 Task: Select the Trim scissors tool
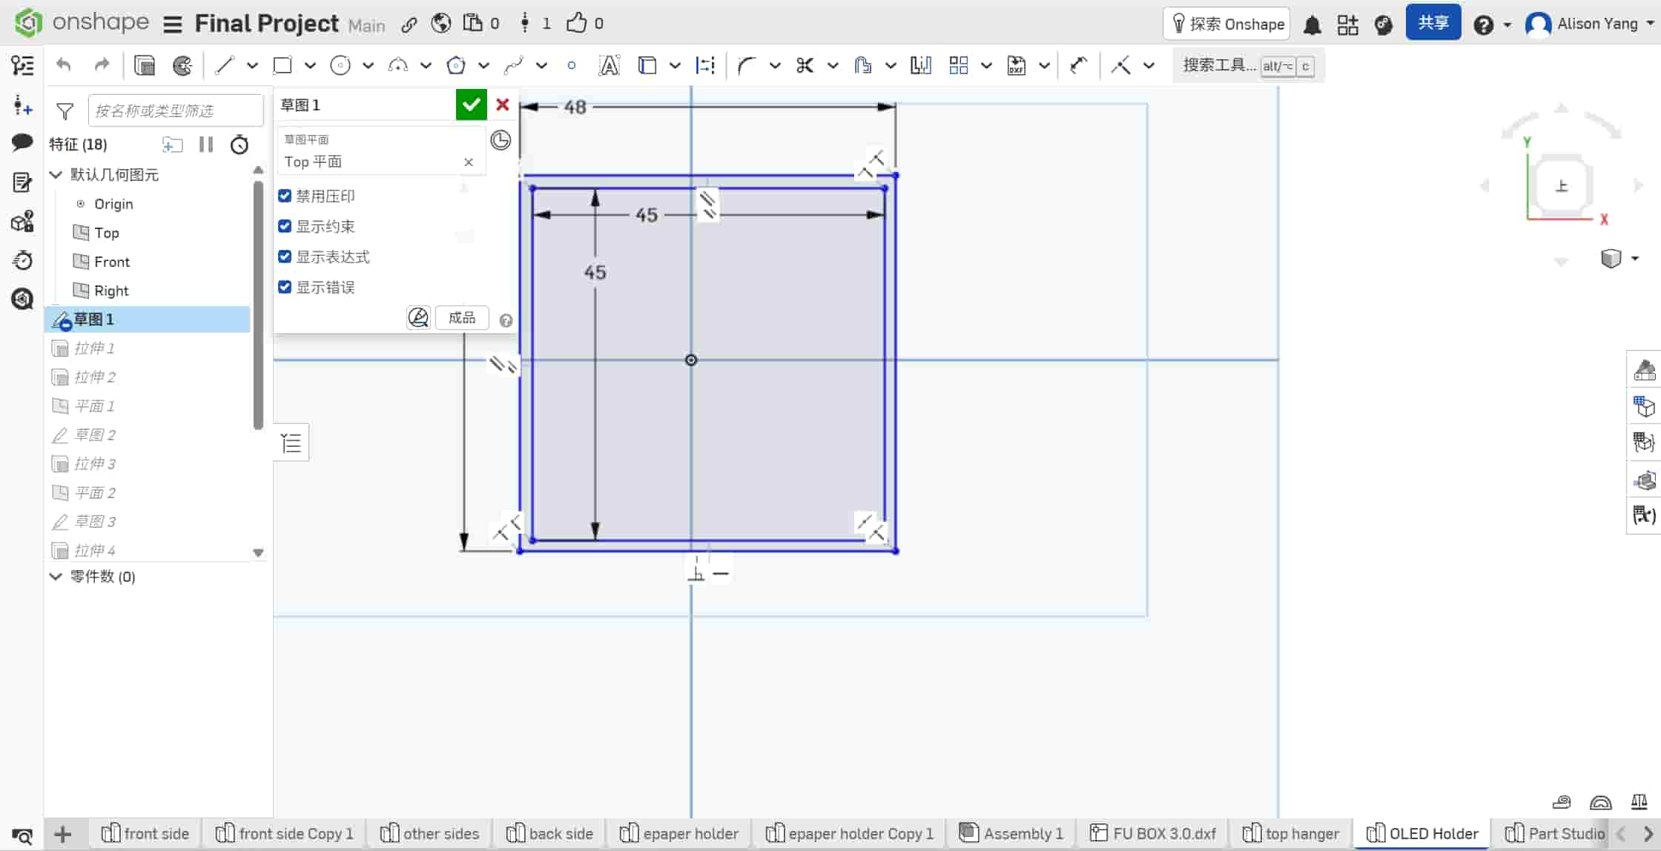pyautogui.click(x=805, y=65)
